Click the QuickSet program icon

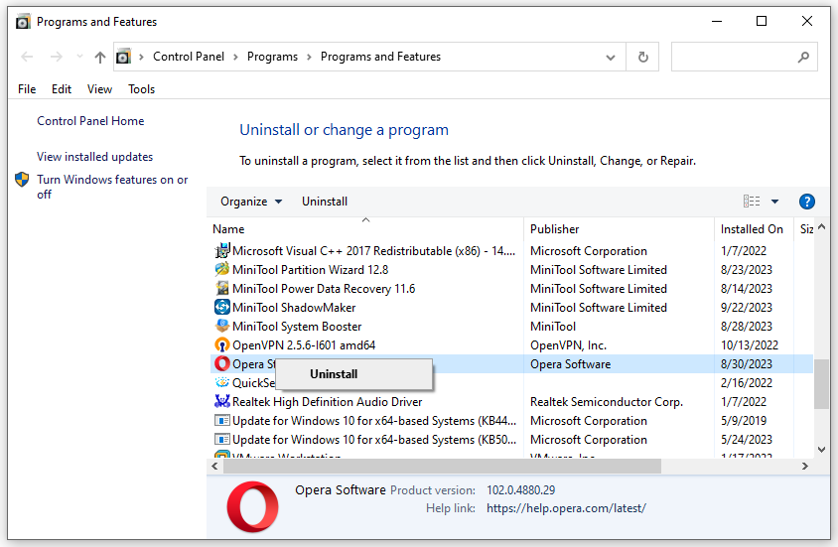pyautogui.click(x=221, y=382)
